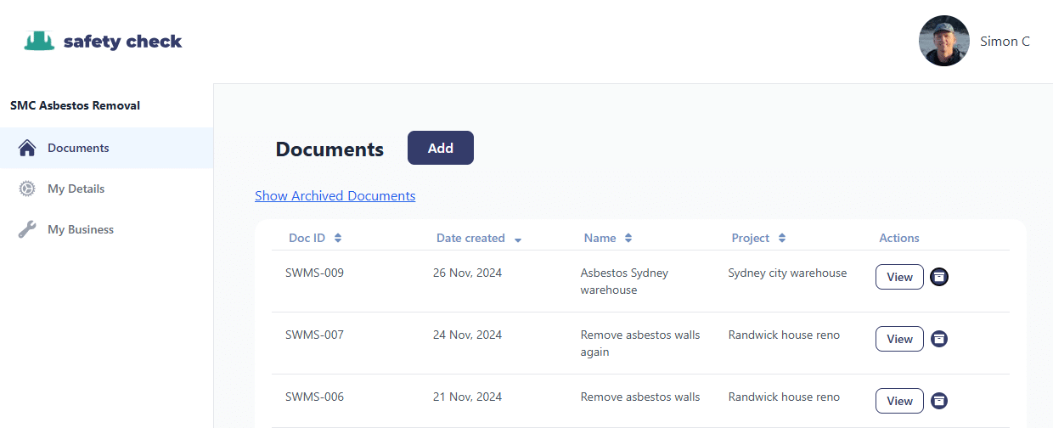The width and height of the screenshot is (1053, 428).
Task: View the SWMS-009 document
Action: [x=899, y=277]
